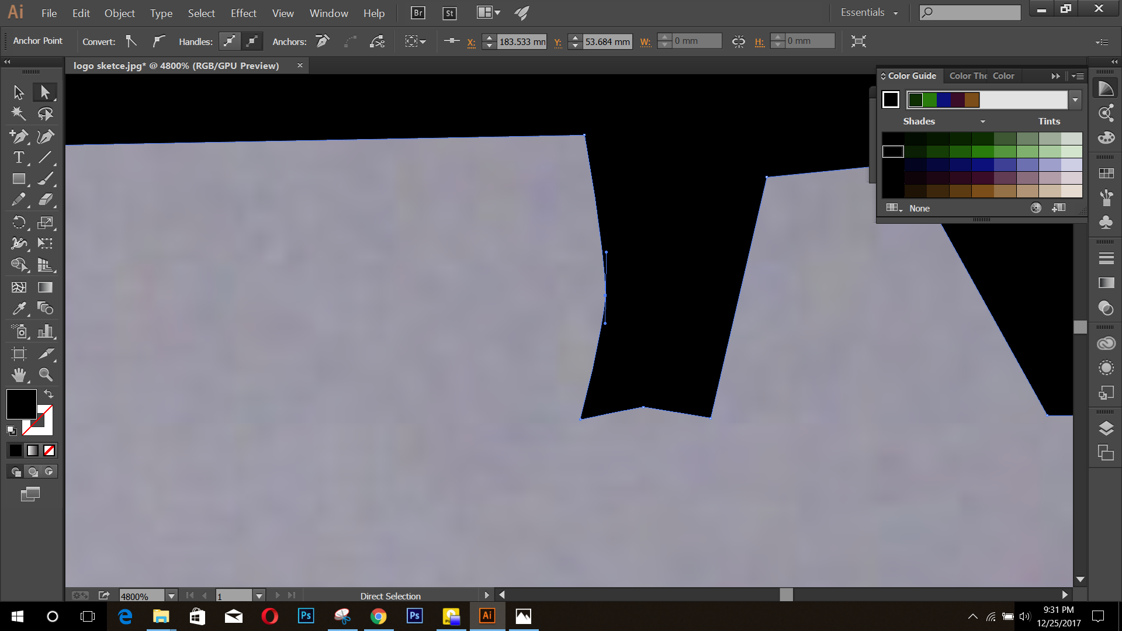The width and height of the screenshot is (1122, 631).
Task: Select the Selection tool (black arrow)
Action: click(19, 92)
